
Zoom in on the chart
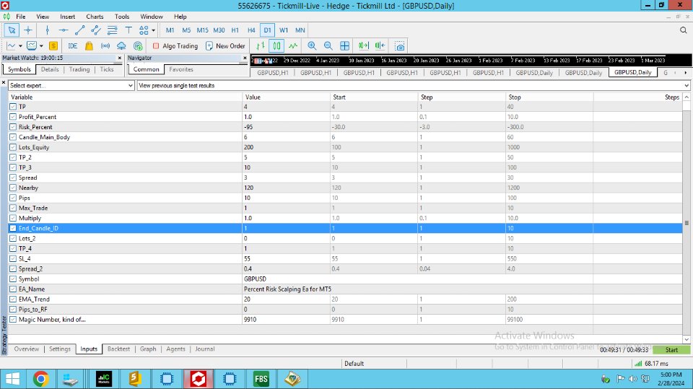(312, 46)
